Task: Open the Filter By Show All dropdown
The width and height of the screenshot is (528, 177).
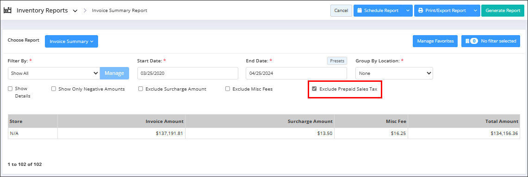Action: [54, 73]
